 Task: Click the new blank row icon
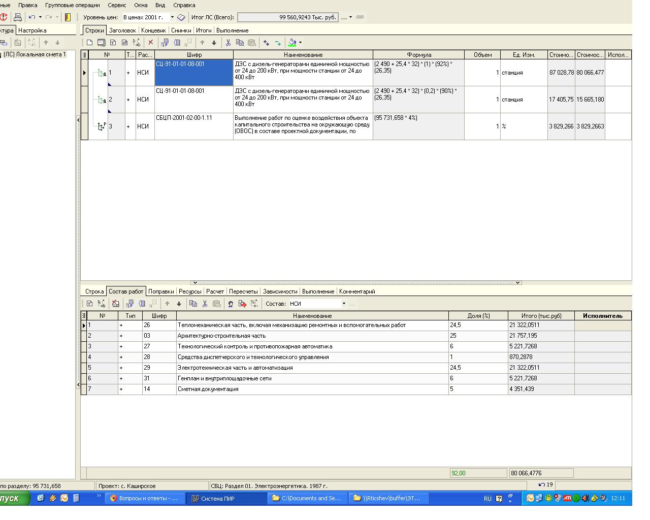click(x=90, y=43)
